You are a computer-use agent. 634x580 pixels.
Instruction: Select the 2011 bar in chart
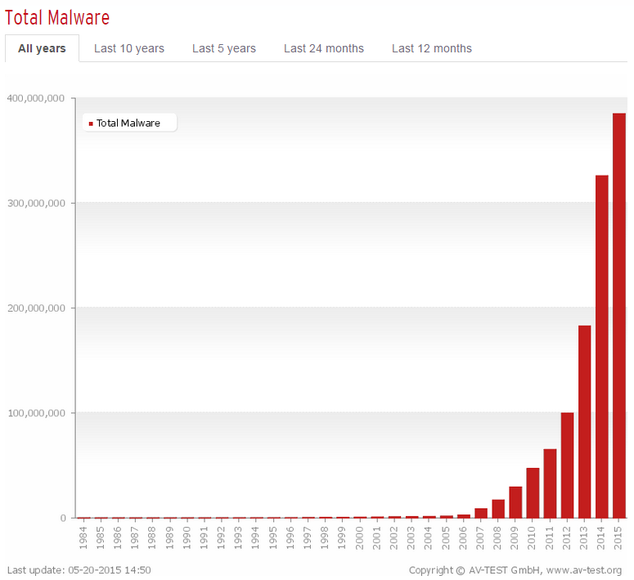[550, 483]
